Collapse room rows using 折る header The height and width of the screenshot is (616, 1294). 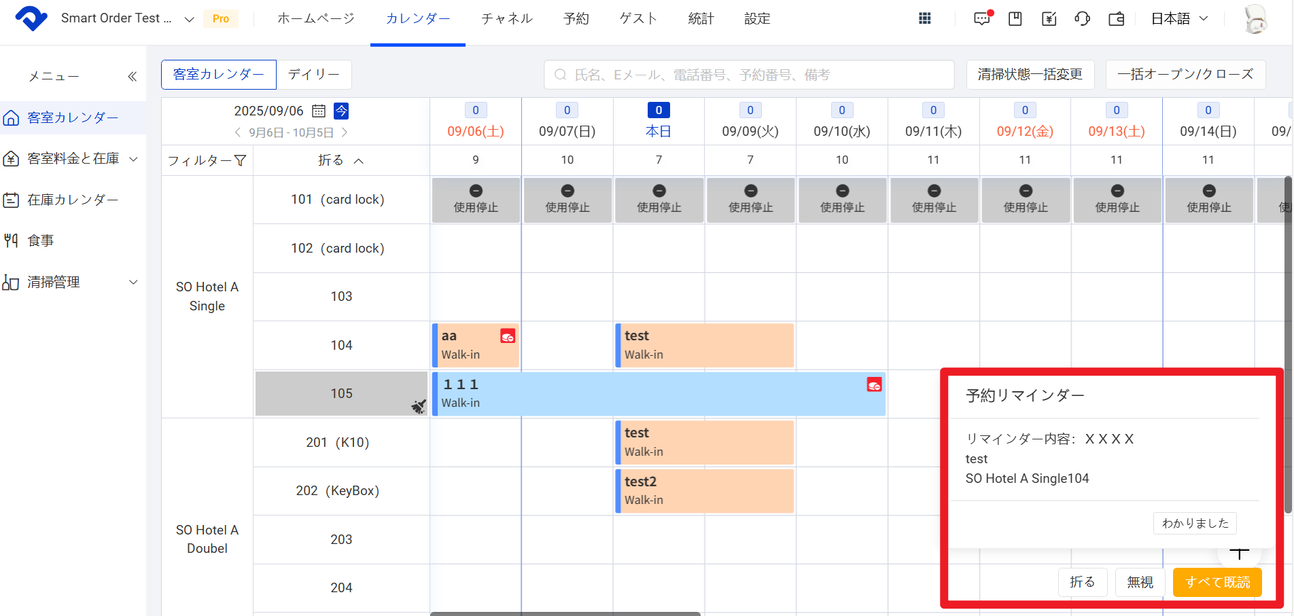[340, 160]
